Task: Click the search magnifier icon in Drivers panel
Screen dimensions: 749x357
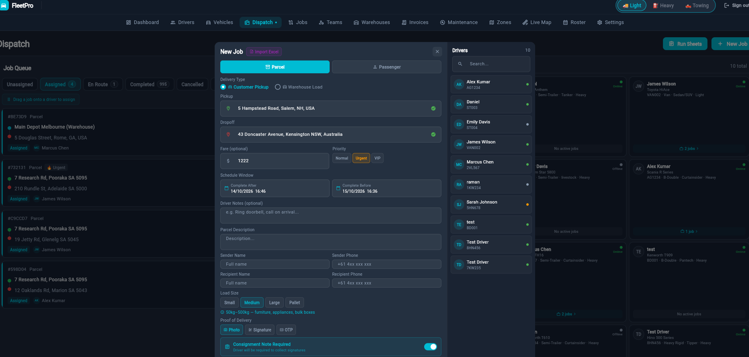Action: pyautogui.click(x=460, y=64)
